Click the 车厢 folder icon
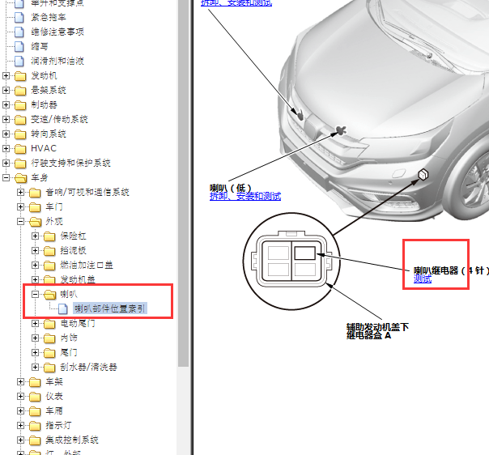489x455 pixels. [35, 411]
